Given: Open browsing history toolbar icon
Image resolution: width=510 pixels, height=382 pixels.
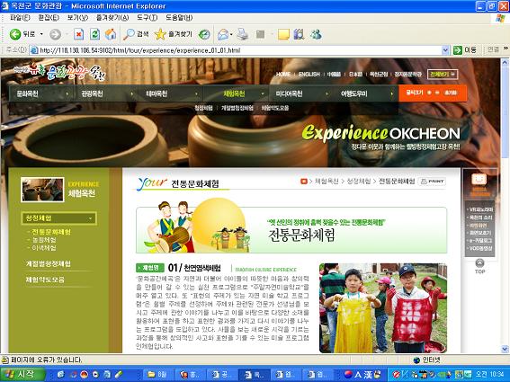Looking at the screenshot, I should coord(204,34).
